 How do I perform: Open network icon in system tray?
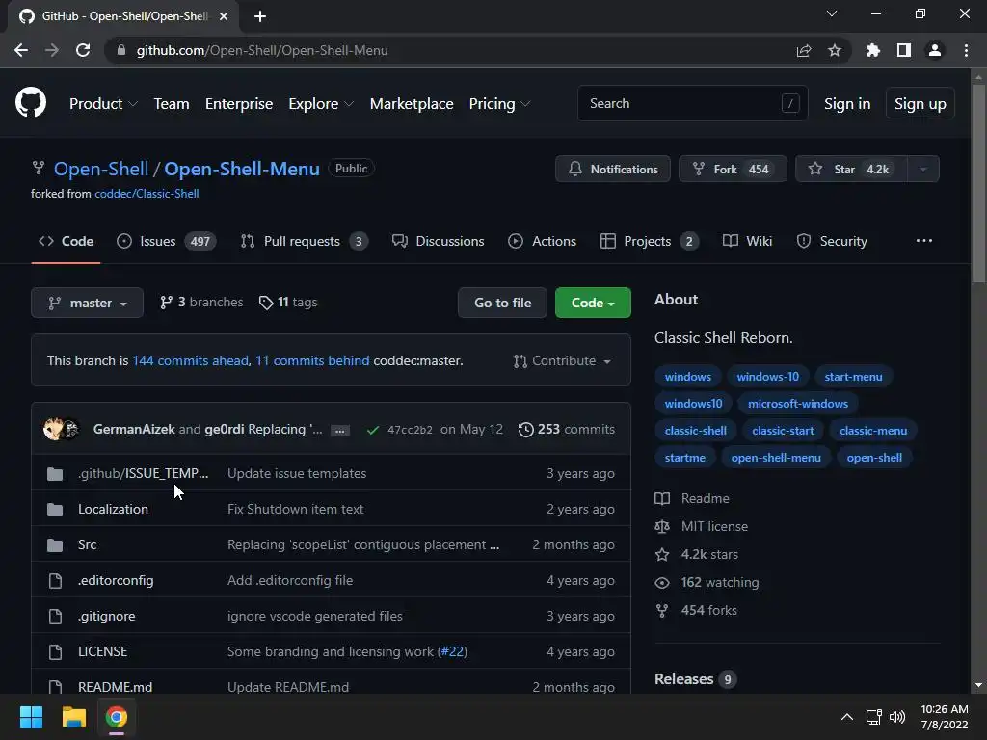873,717
